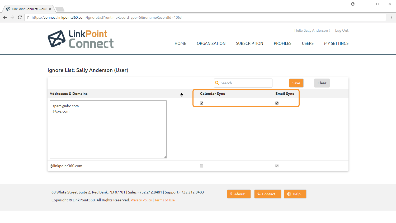Click the search magnifier icon
Viewport: 396px width, 223px height.
point(217,83)
